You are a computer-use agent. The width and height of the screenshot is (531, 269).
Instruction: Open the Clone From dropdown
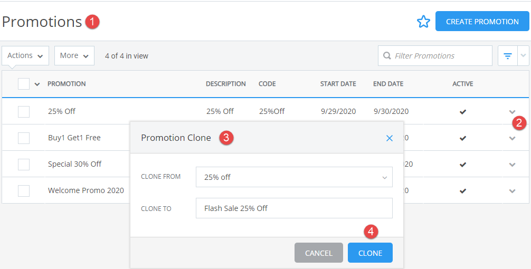point(294,177)
